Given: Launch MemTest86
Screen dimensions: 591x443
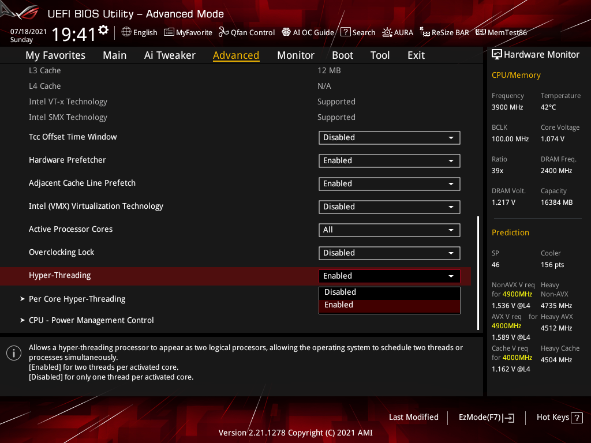Looking at the screenshot, I should (x=501, y=32).
